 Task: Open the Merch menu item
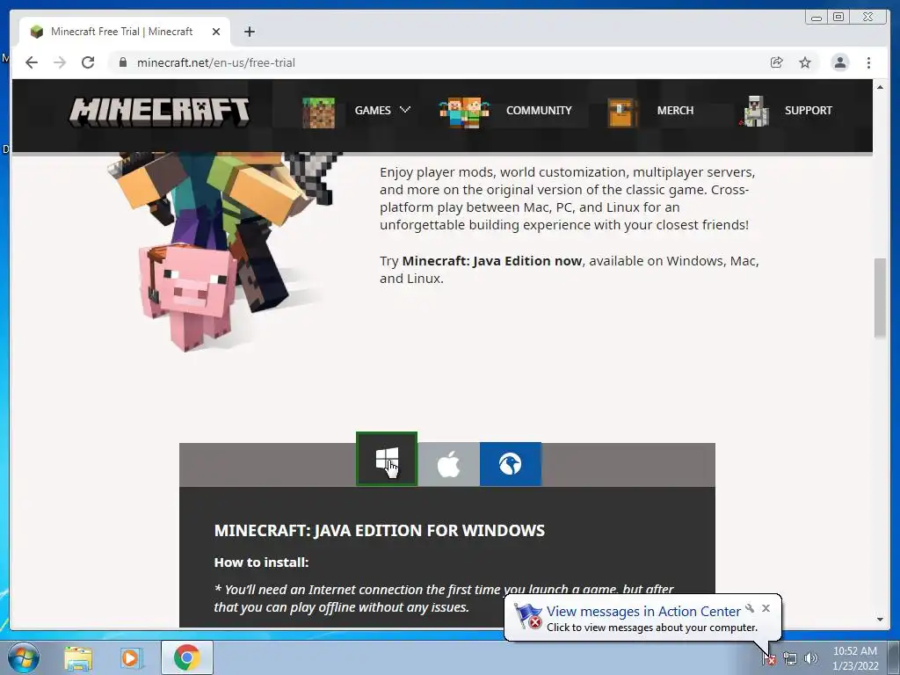point(675,110)
